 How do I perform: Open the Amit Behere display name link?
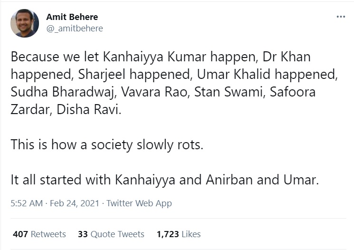click(72, 17)
